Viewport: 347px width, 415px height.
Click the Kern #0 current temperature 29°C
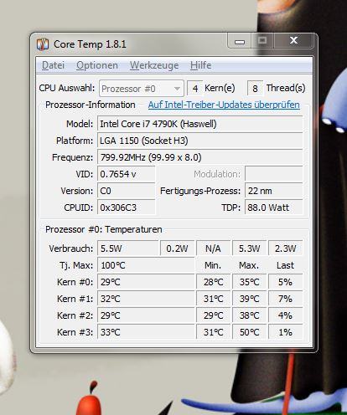(x=146, y=282)
